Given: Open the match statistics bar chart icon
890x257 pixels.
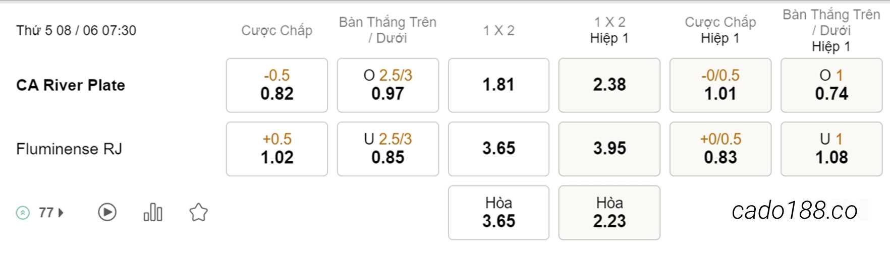Looking at the screenshot, I should pyautogui.click(x=153, y=212).
